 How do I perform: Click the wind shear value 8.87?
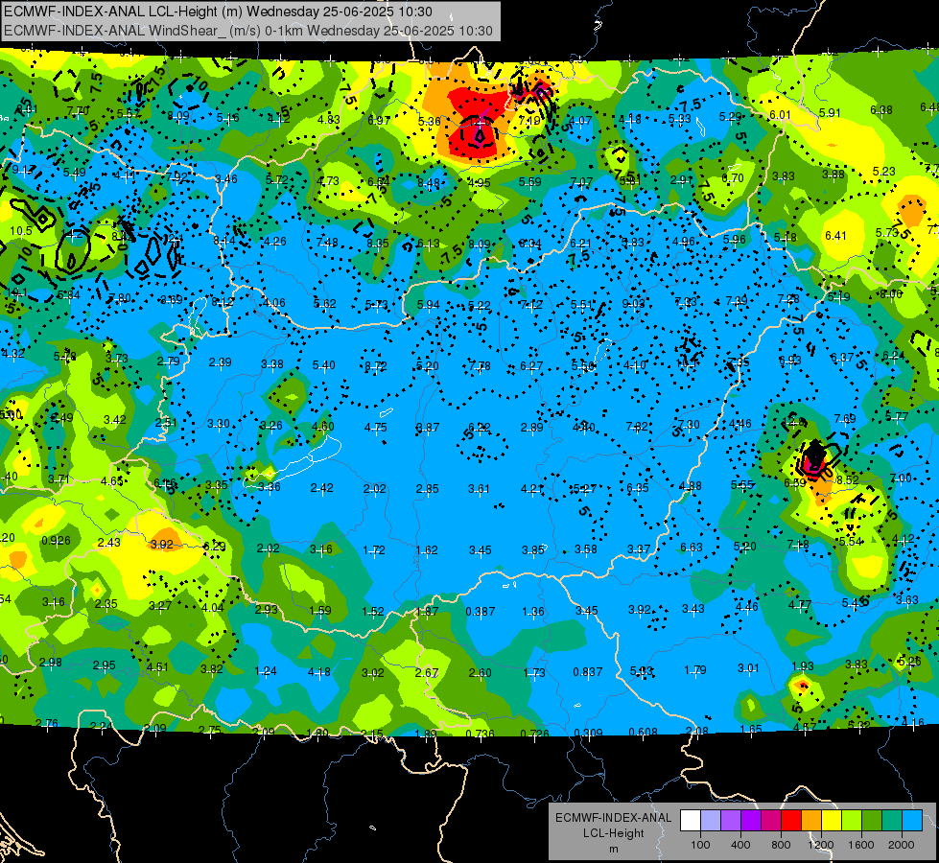coord(428,428)
